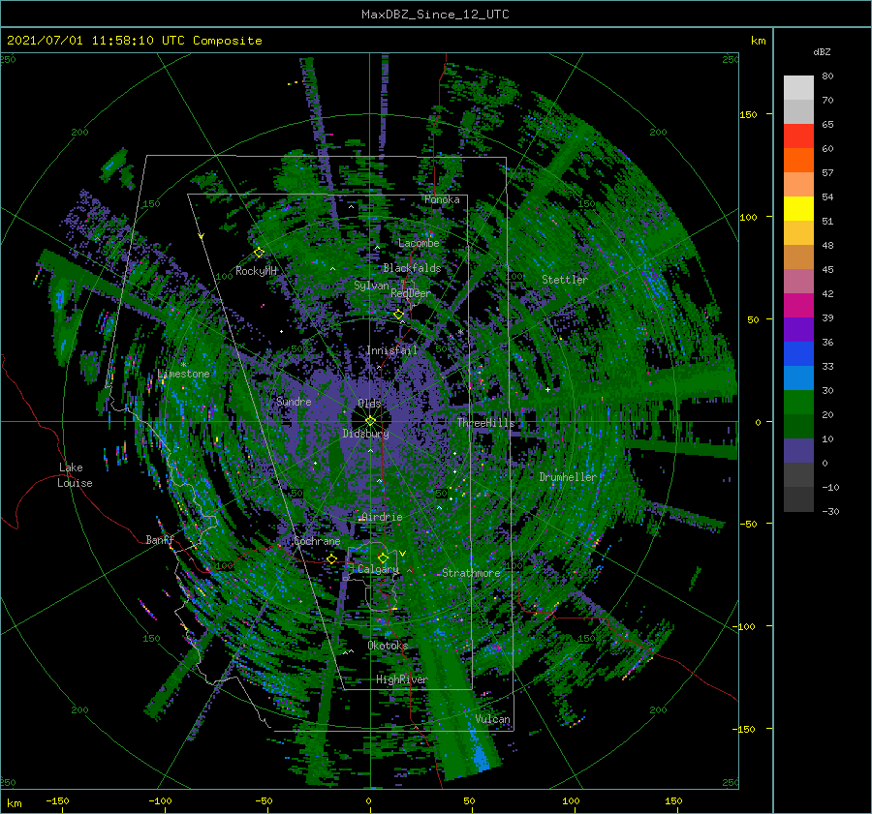872x814 pixels.
Task: Click the Sylvan label on the map
Action: coord(371,286)
